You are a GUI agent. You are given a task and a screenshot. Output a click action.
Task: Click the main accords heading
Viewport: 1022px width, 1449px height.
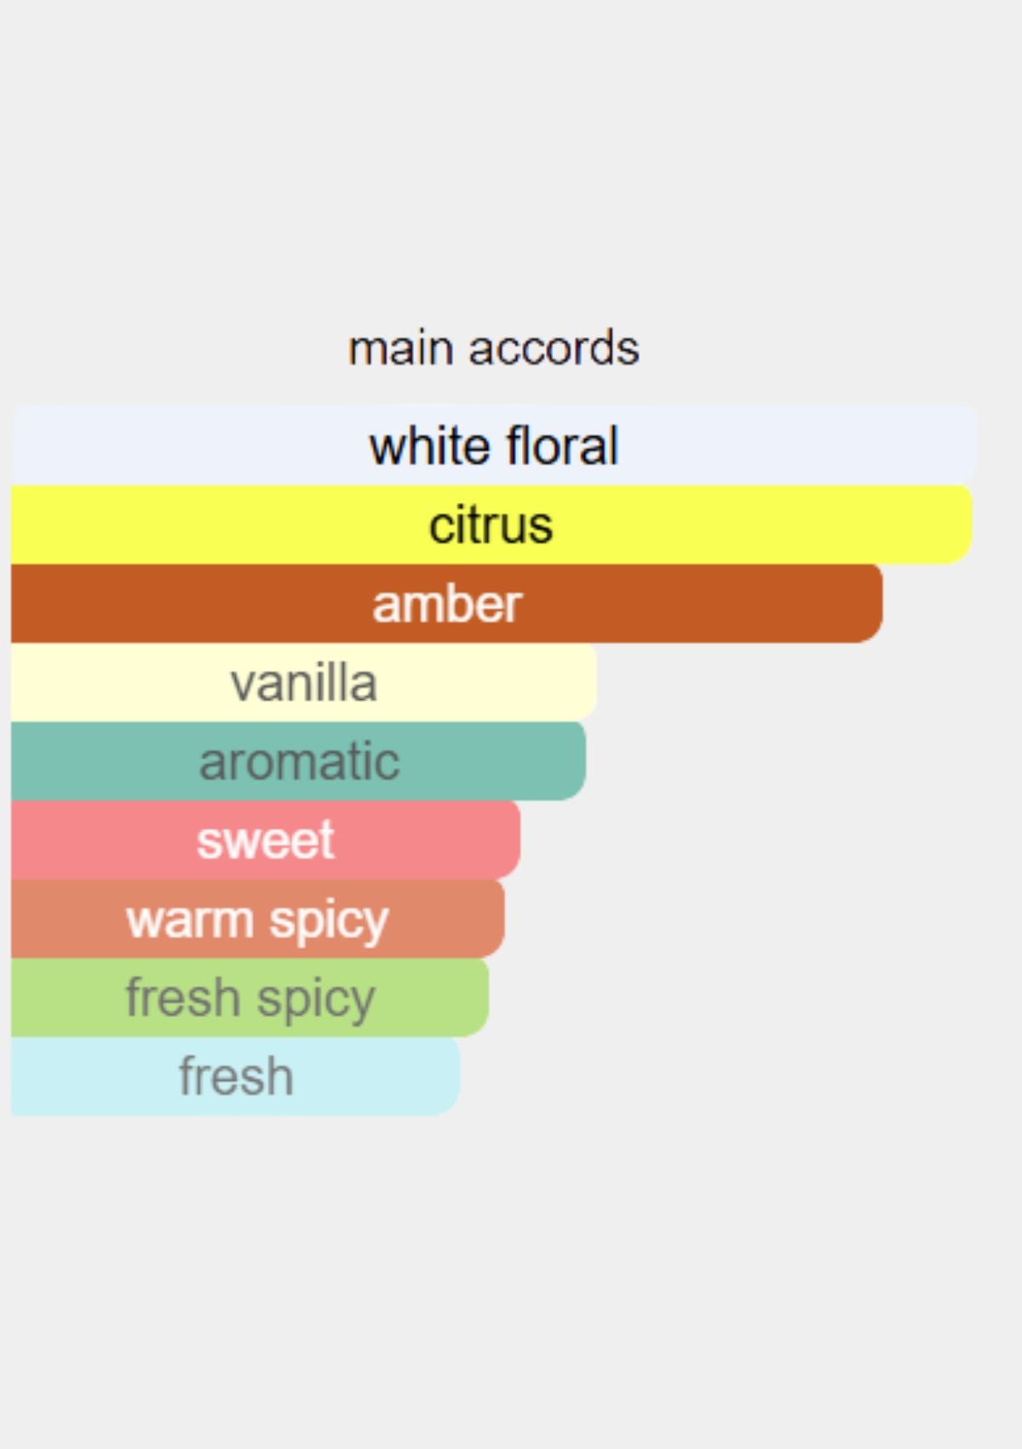(494, 348)
